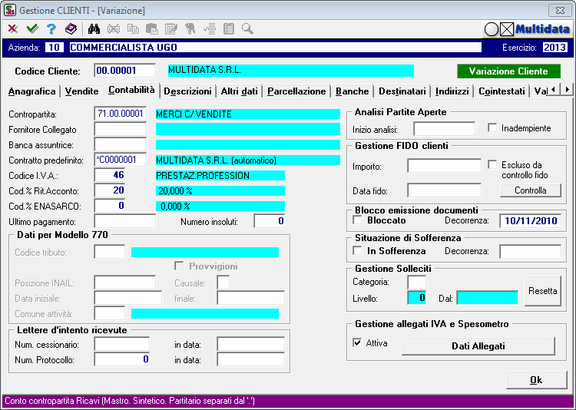This screenshot has height=410, width=576.
Task: Open the Vendite tab
Action: 82,91
